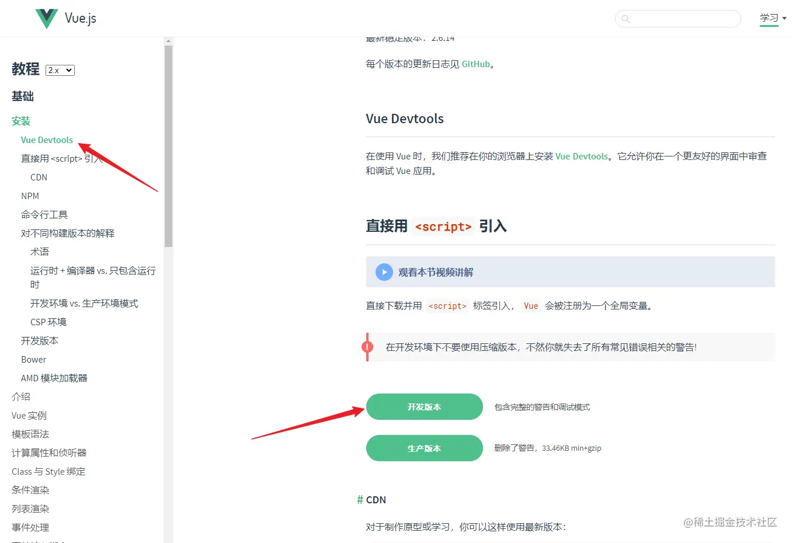The width and height of the screenshot is (792, 543).
Task: Open 计算属性和侦听器 sidebar page
Action: click(x=49, y=453)
